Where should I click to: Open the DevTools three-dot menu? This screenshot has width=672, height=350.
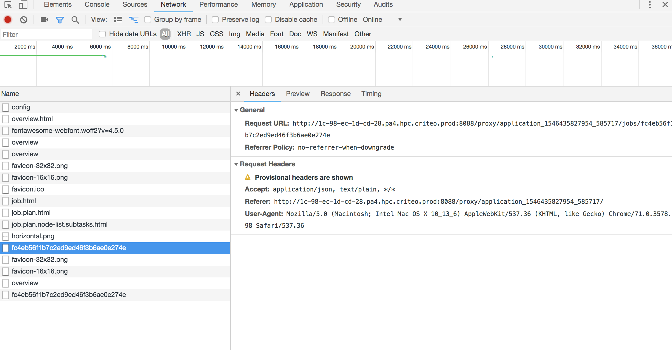[650, 5]
